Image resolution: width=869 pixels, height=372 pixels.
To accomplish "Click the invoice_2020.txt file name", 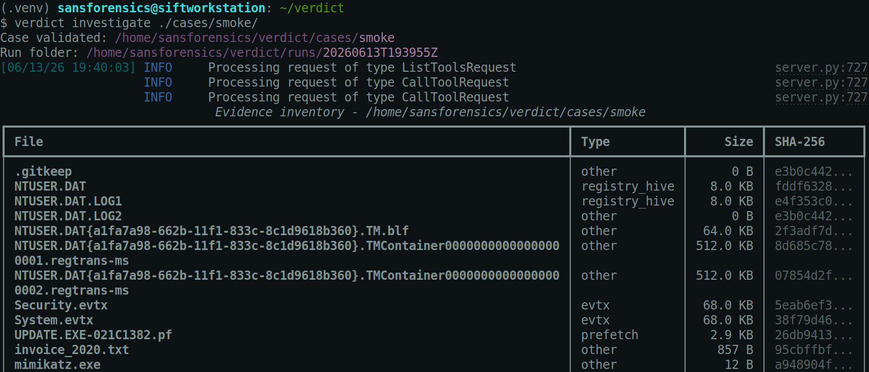I will click(72, 350).
